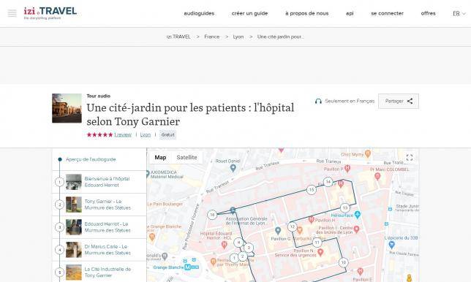Click map marker number 15
This screenshot has height=282, width=471.
[x=312, y=190]
